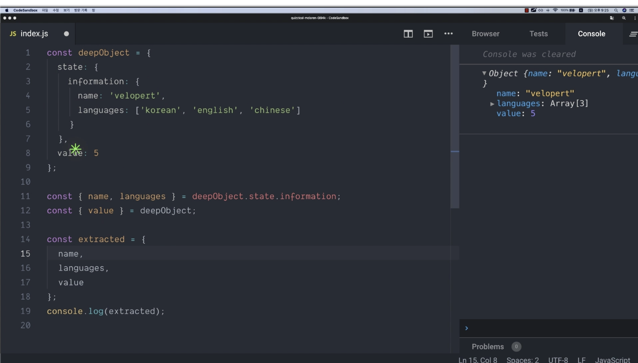Open the Notification Center list icon
This screenshot has height=363, width=638.
click(632, 10)
